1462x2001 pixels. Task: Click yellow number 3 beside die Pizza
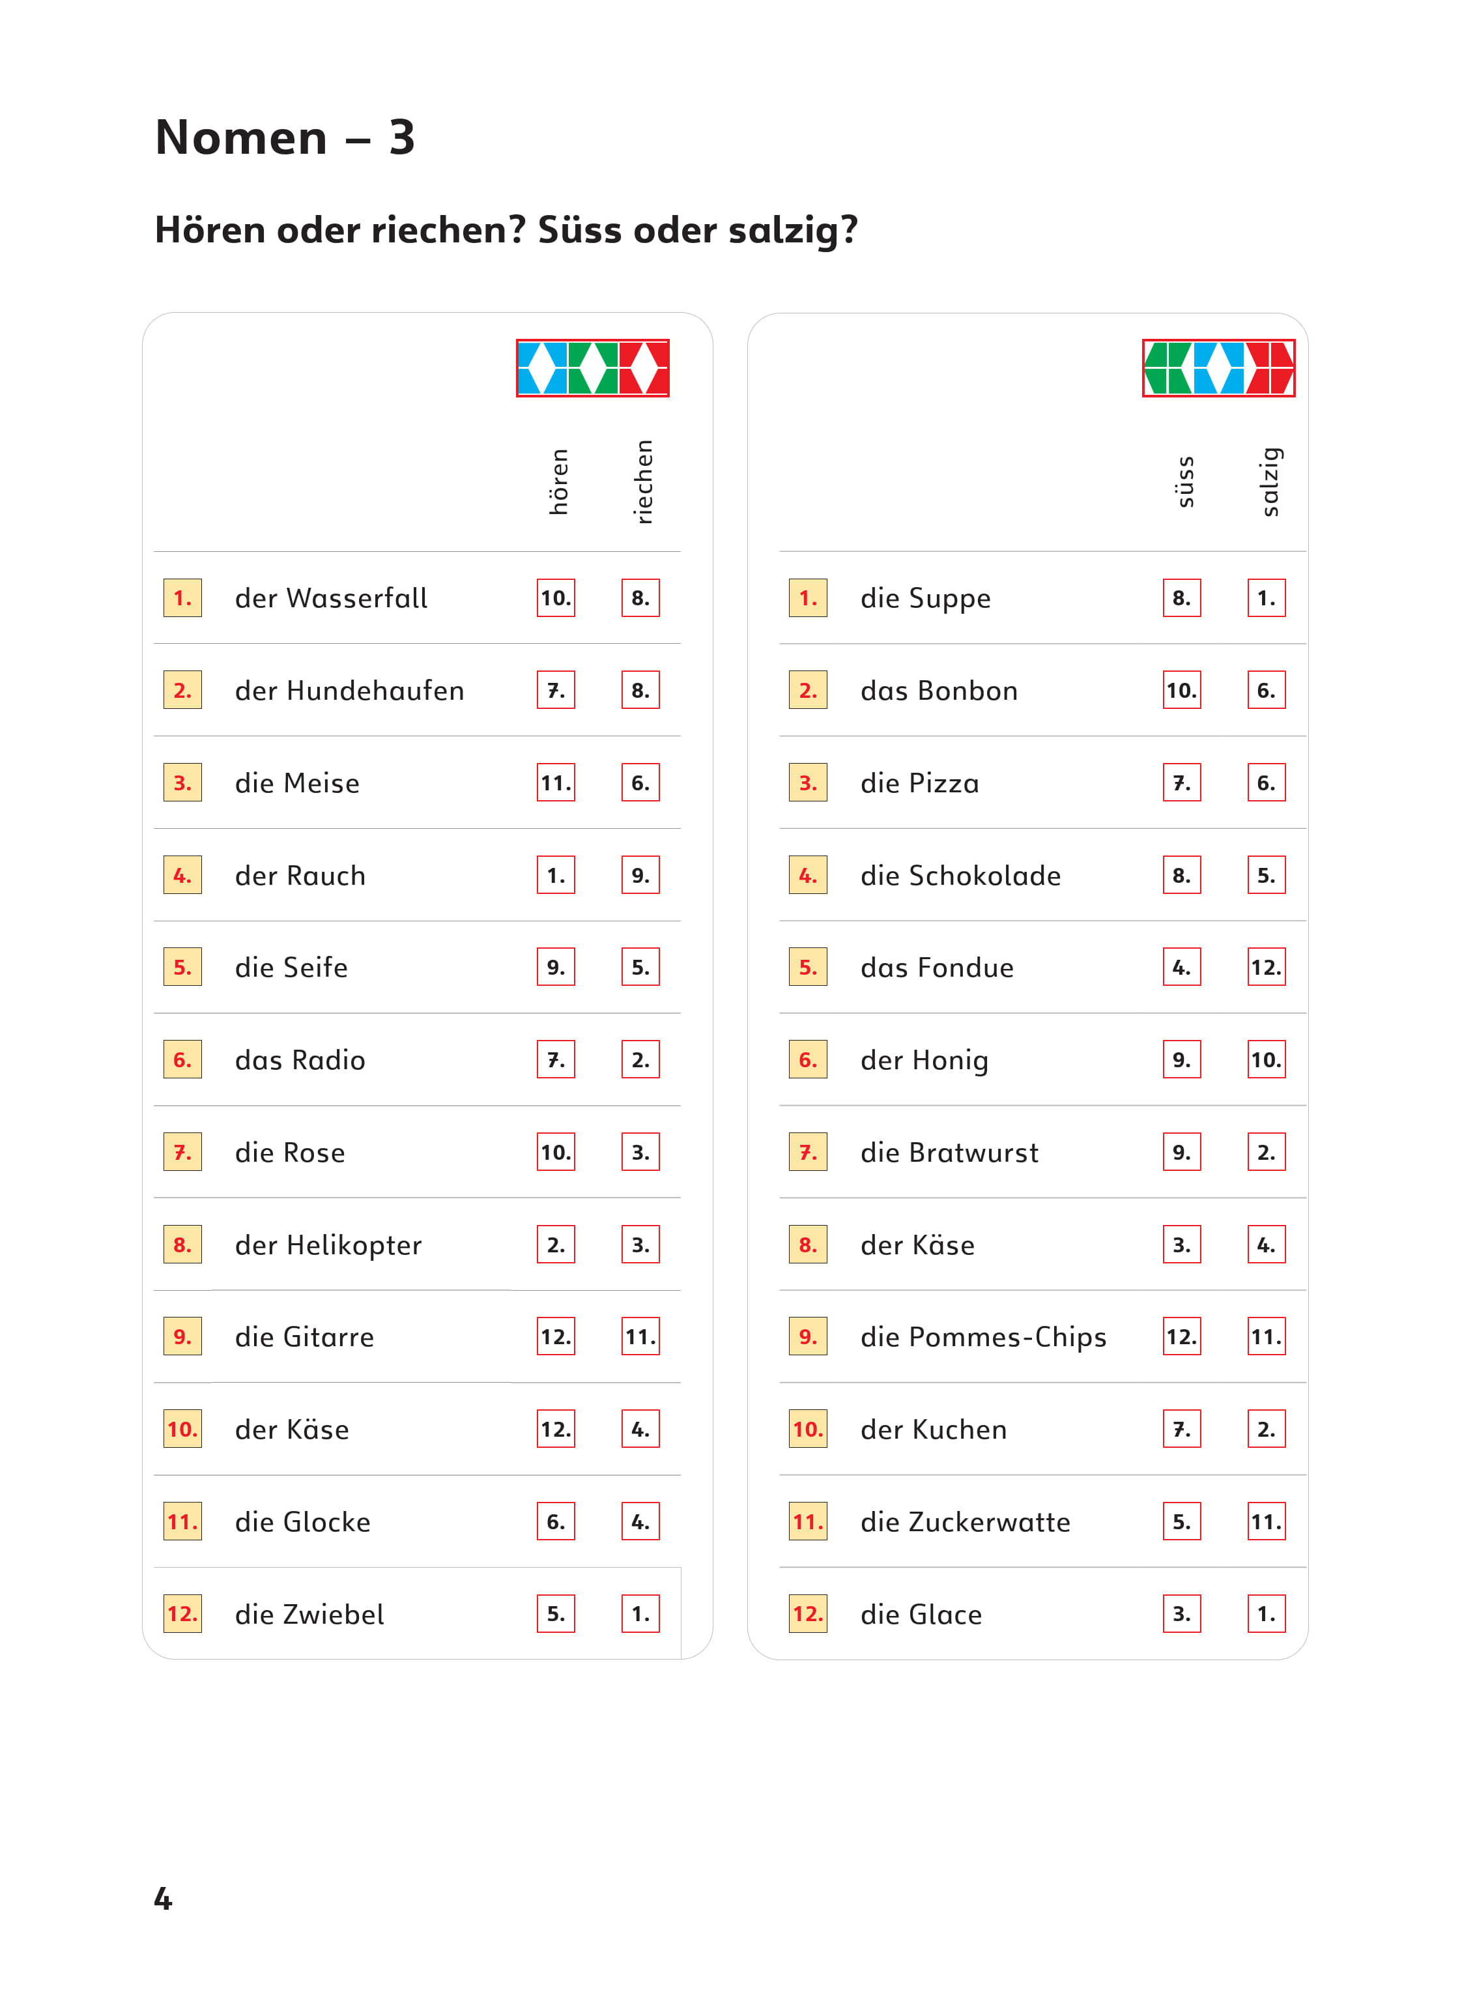(808, 783)
